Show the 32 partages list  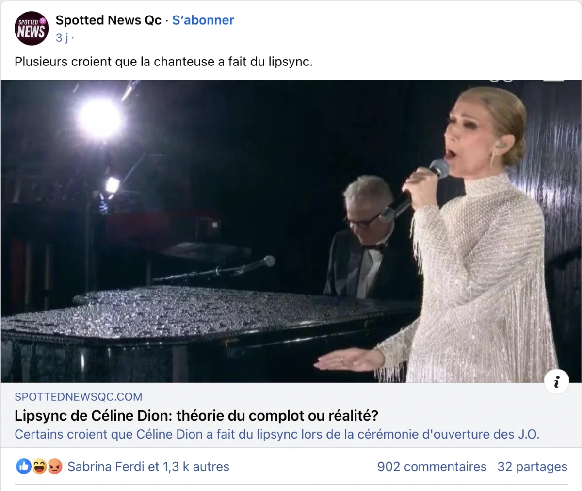coord(532,467)
